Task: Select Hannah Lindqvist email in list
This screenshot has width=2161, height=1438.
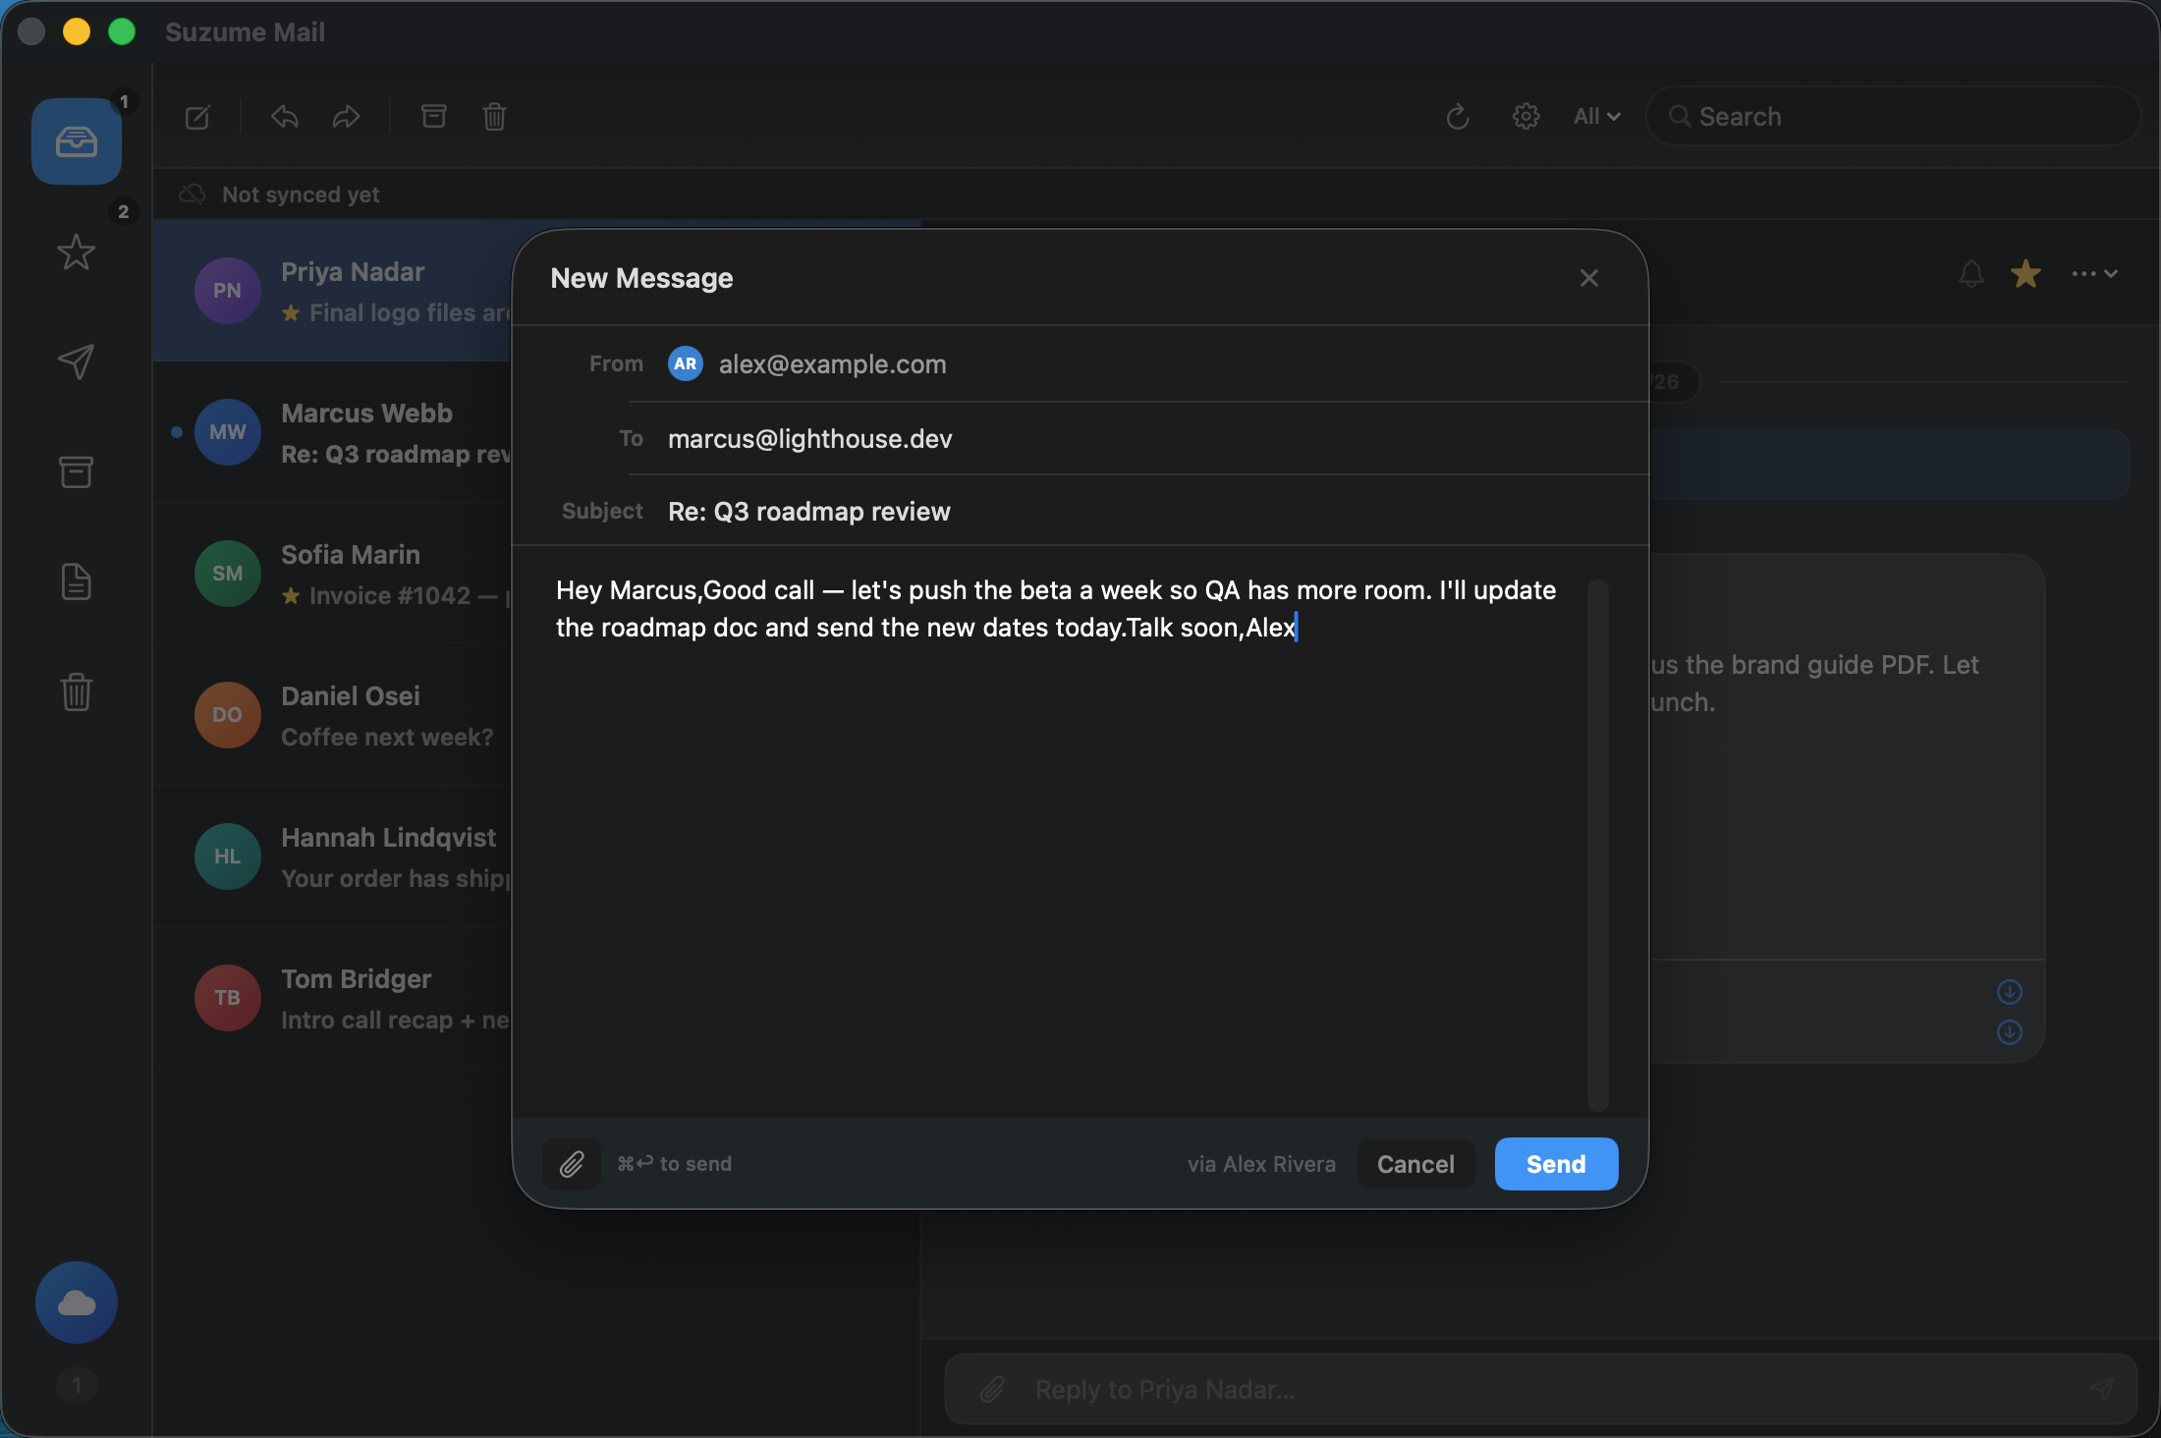Action: point(334,857)
